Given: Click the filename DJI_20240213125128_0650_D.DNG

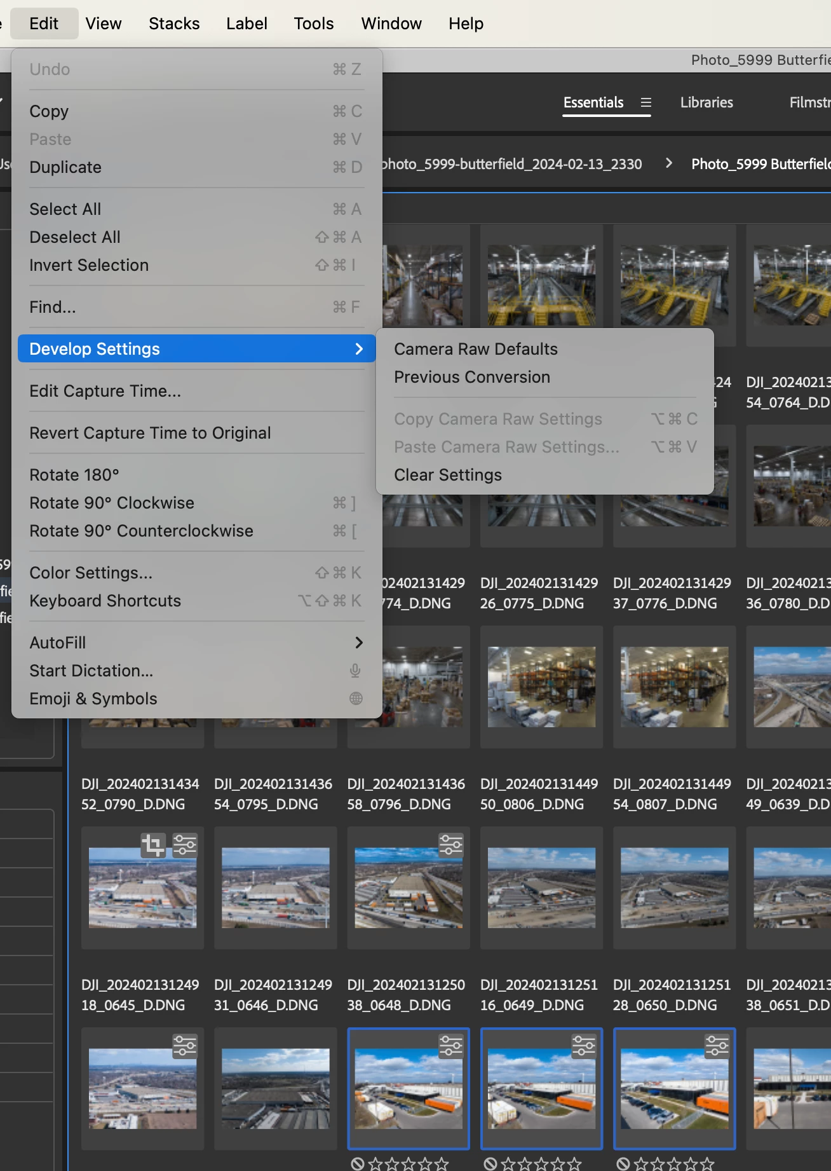Looking at the screenshot, I should click(x=672, y=995).
